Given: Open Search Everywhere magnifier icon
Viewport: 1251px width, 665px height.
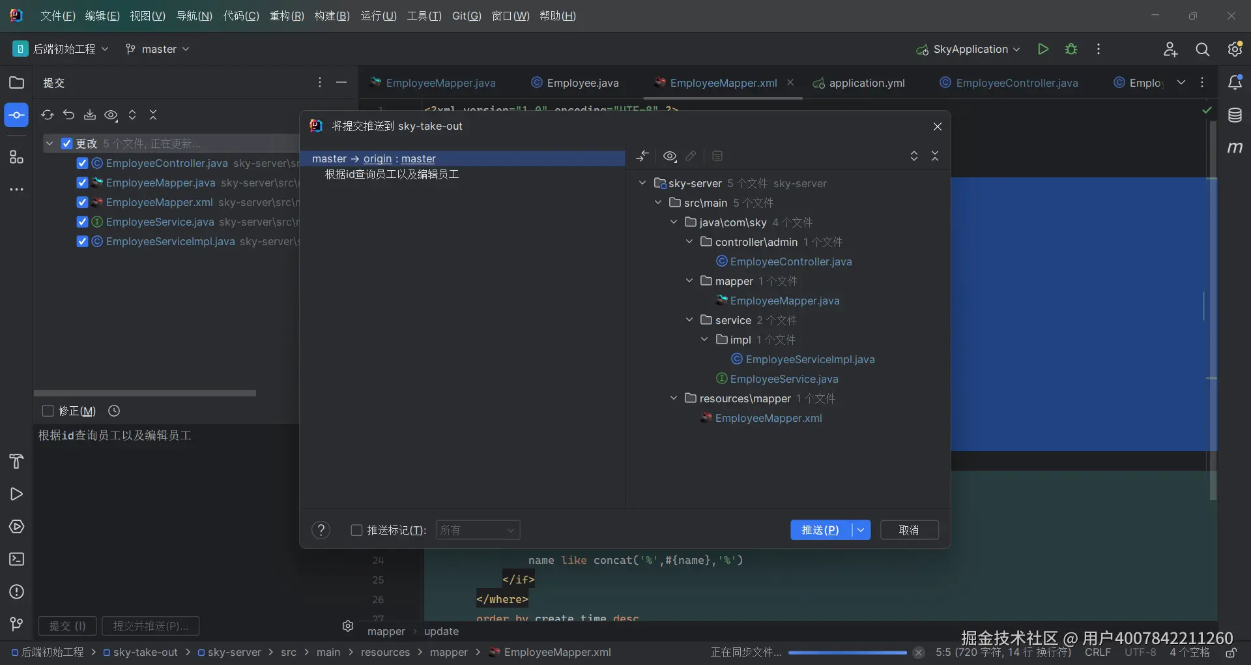Looking at the screenshot, I should (x=1202, y=50).
